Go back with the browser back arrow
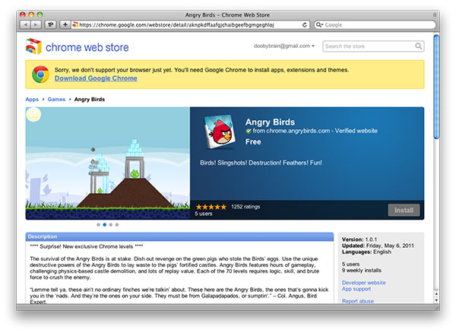Screen dimensions: 456x333 [x=26, y=25]
